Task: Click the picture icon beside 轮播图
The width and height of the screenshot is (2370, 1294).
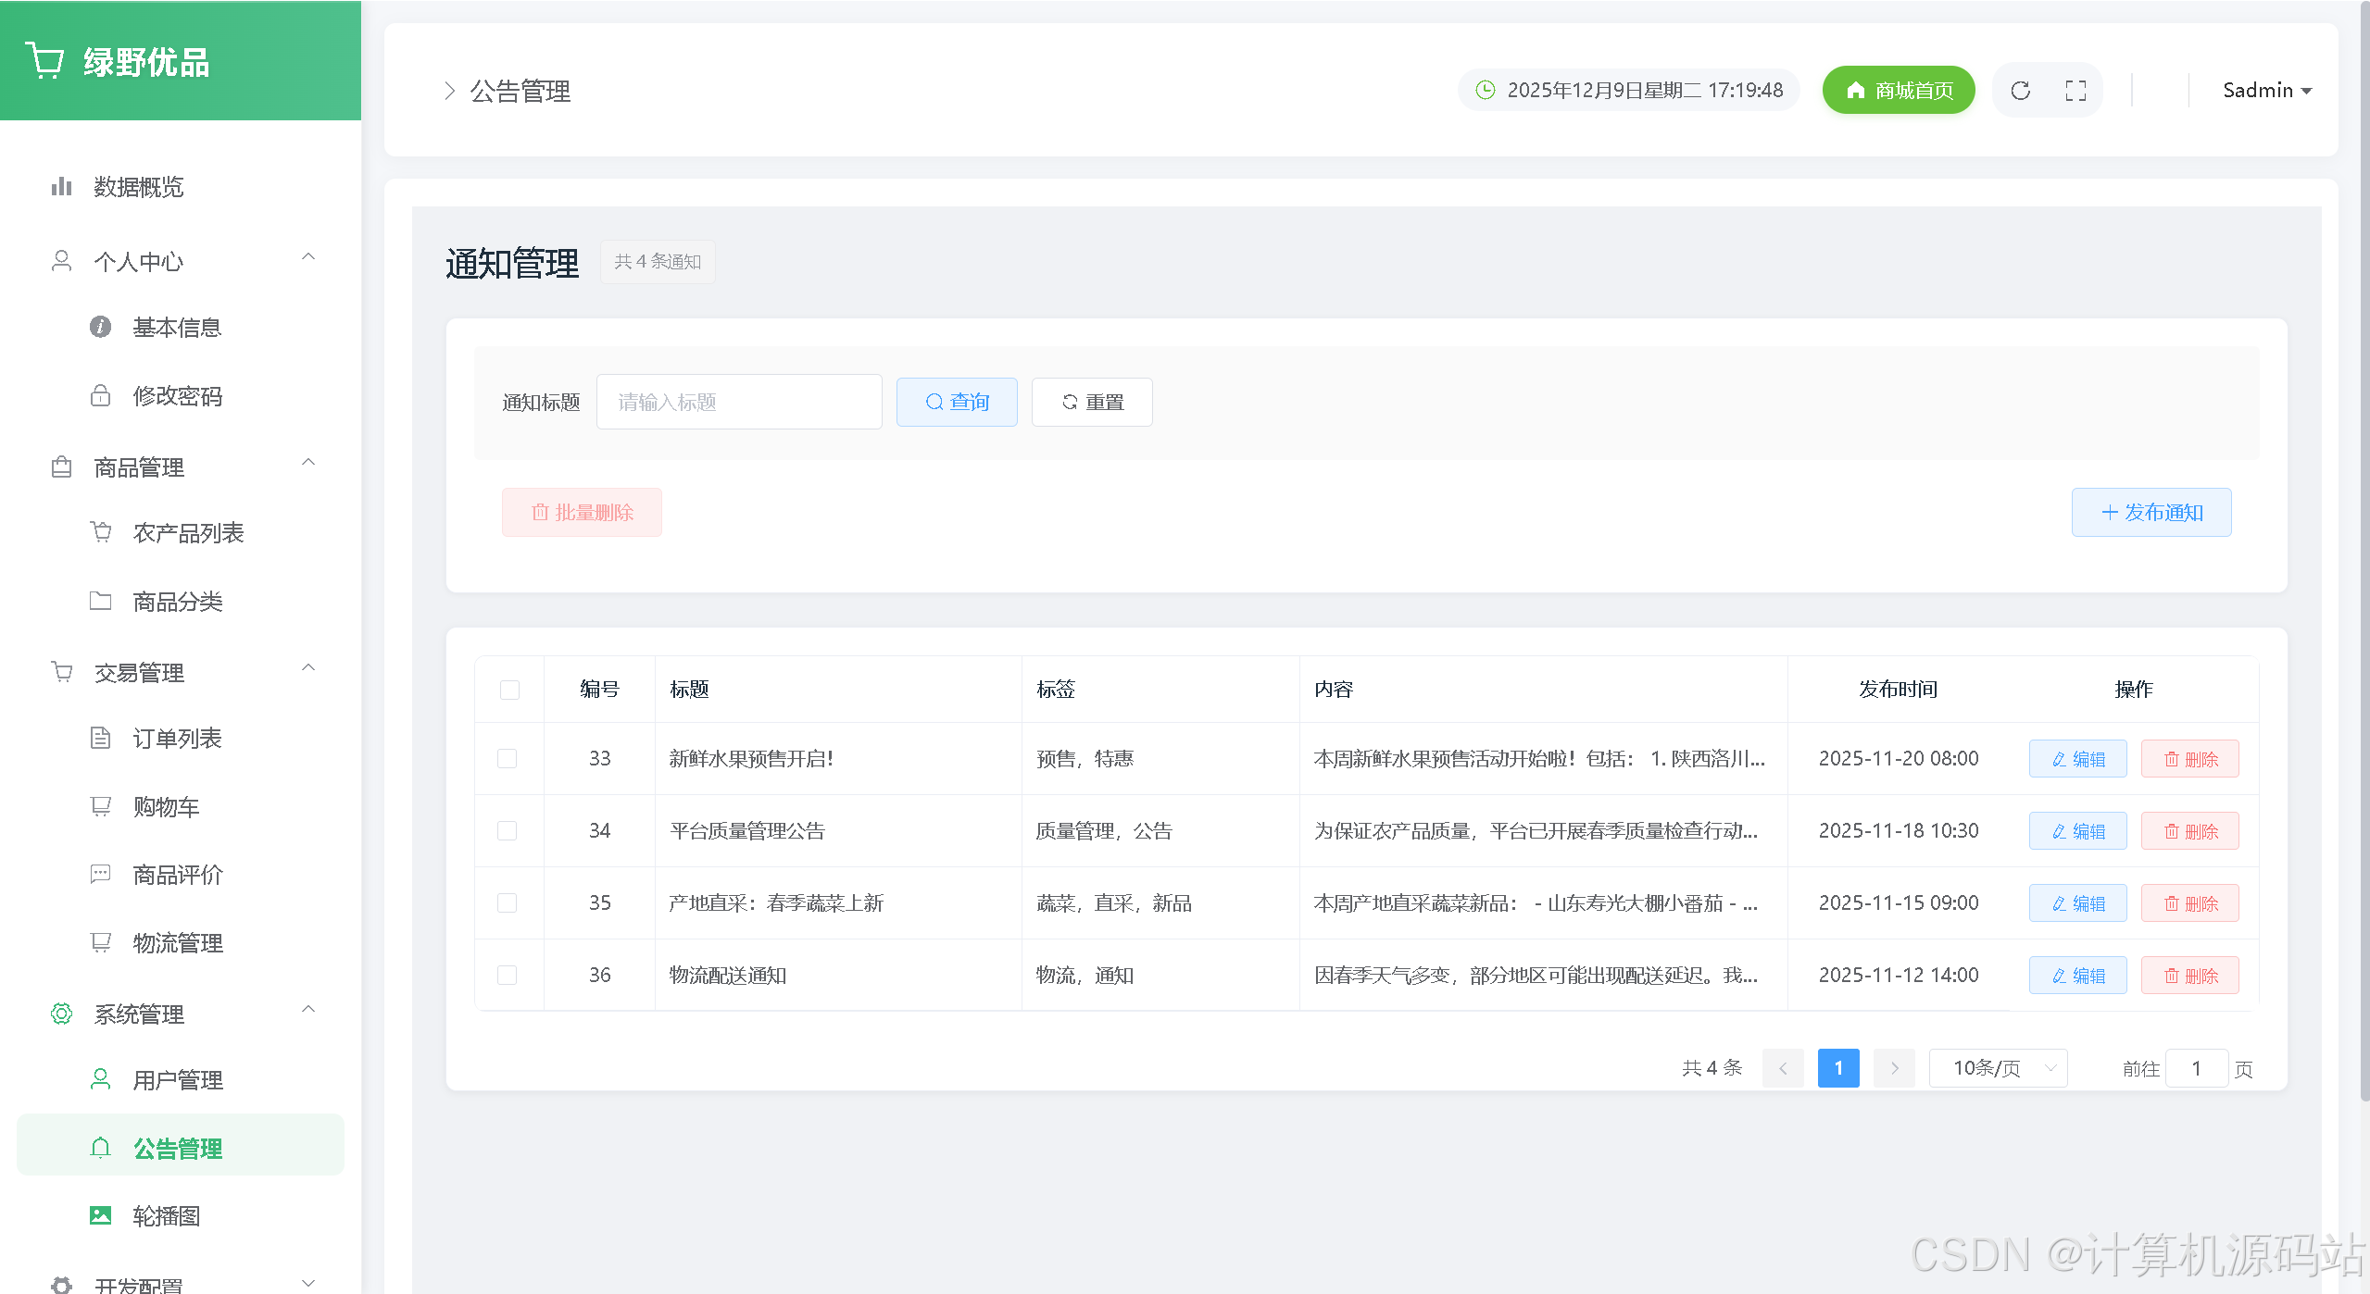Action: coord(100,1215)
